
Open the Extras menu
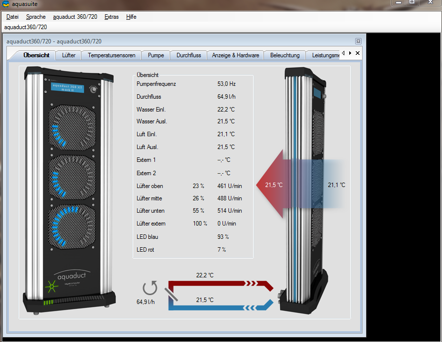click(x=111, y=17)
